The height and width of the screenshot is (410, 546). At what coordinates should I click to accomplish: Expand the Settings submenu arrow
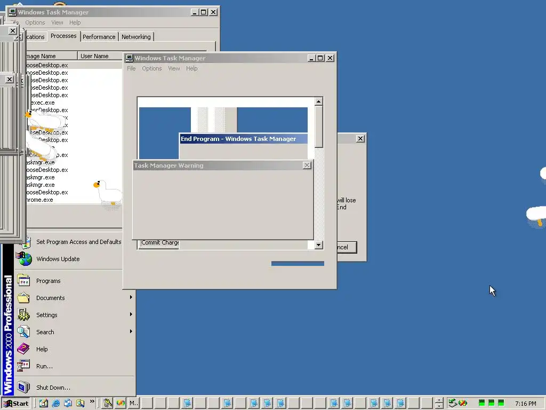click(x=131, y=314)
